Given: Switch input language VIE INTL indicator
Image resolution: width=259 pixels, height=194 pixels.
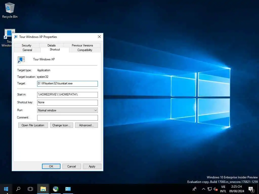Looking at the screenshot, I should (x=223, y=189).
